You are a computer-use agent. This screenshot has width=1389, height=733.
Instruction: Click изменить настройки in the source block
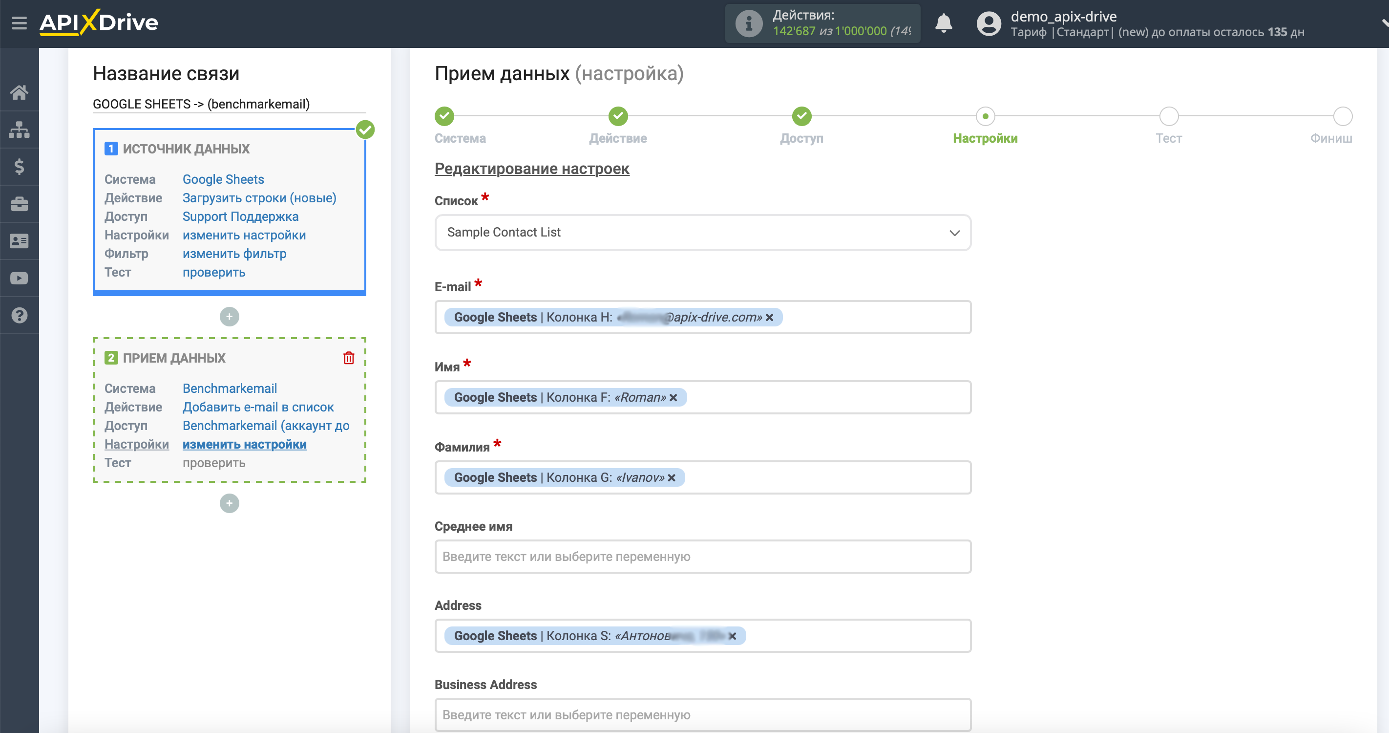click(x=244, y=235)
